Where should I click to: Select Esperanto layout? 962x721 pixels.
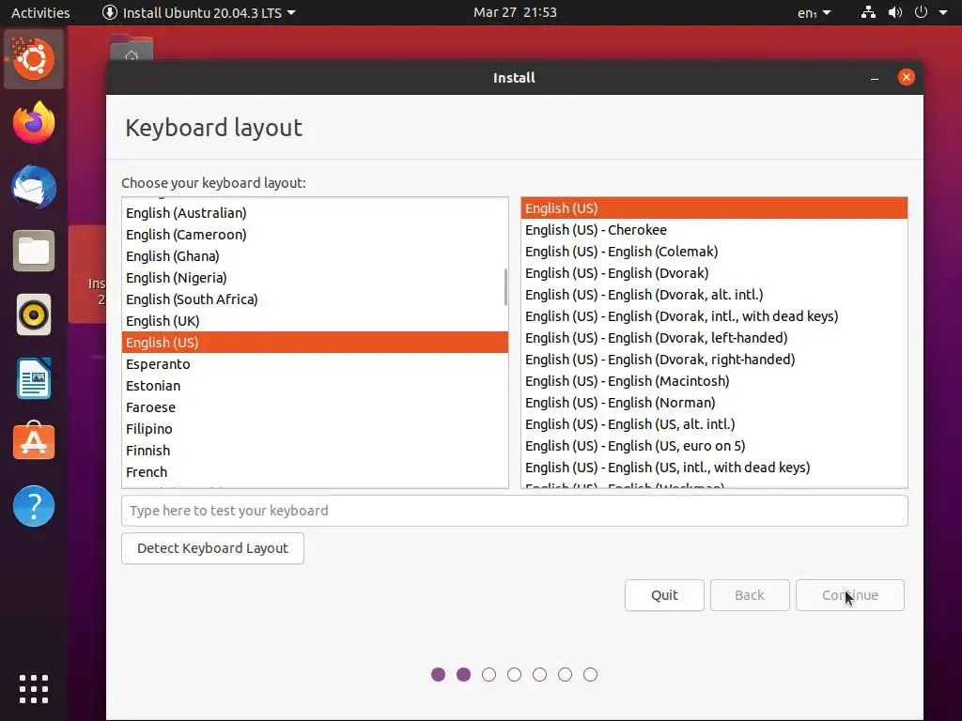point(315,364)
